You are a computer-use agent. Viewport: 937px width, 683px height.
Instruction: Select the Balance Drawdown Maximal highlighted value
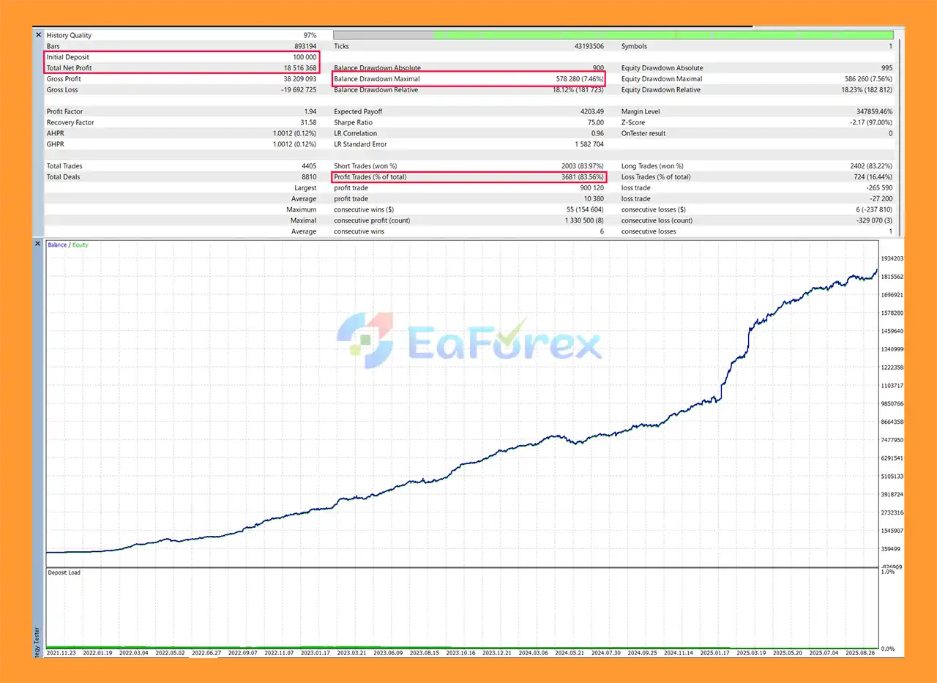578,78
